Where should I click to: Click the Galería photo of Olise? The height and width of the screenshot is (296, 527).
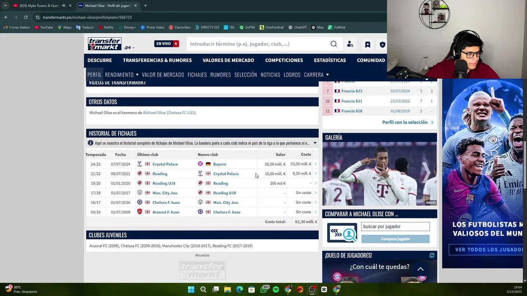click(379, 173)
